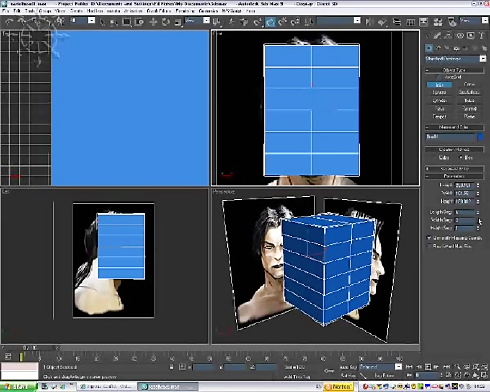
Task: Select the Select and Move tool
Action: click(x=153, y=22)
